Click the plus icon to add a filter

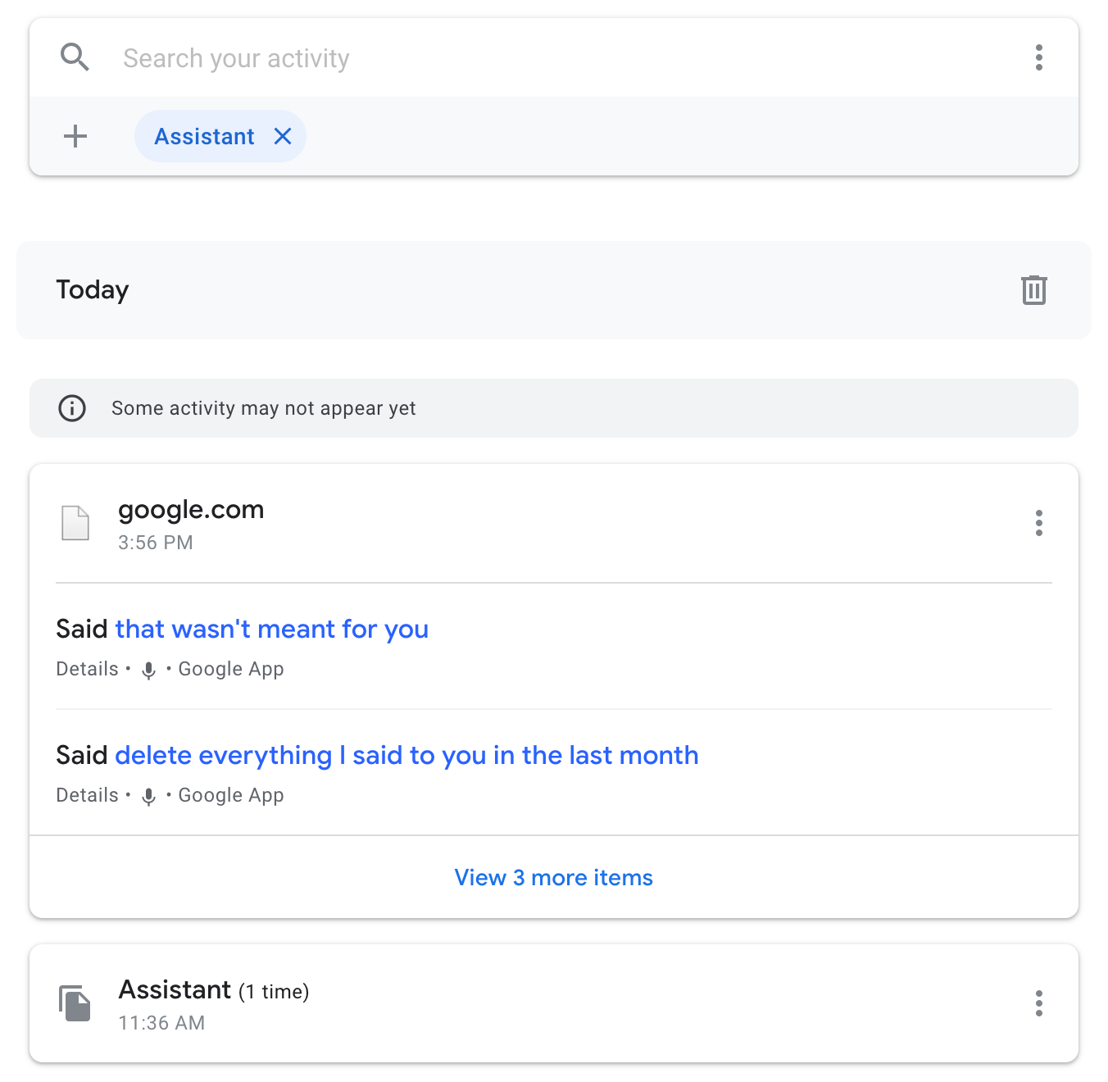click(x=75, y=136)
